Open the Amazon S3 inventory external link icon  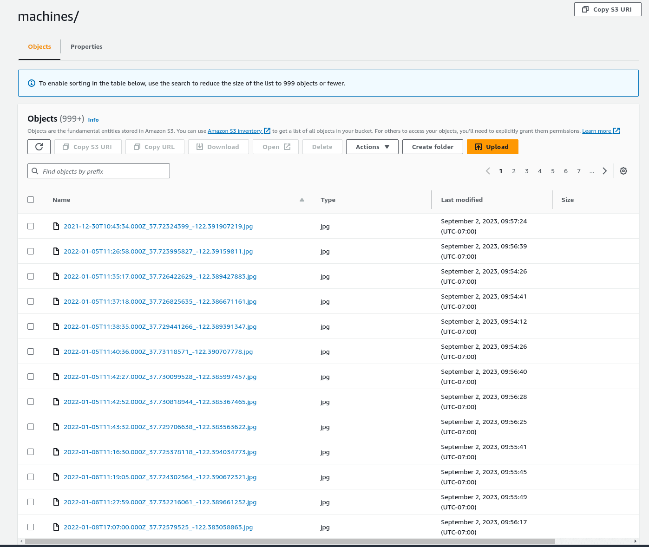[x=267, y=130]
